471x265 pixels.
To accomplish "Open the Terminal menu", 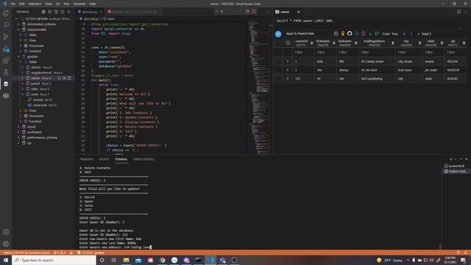I will tap(79, 4).
